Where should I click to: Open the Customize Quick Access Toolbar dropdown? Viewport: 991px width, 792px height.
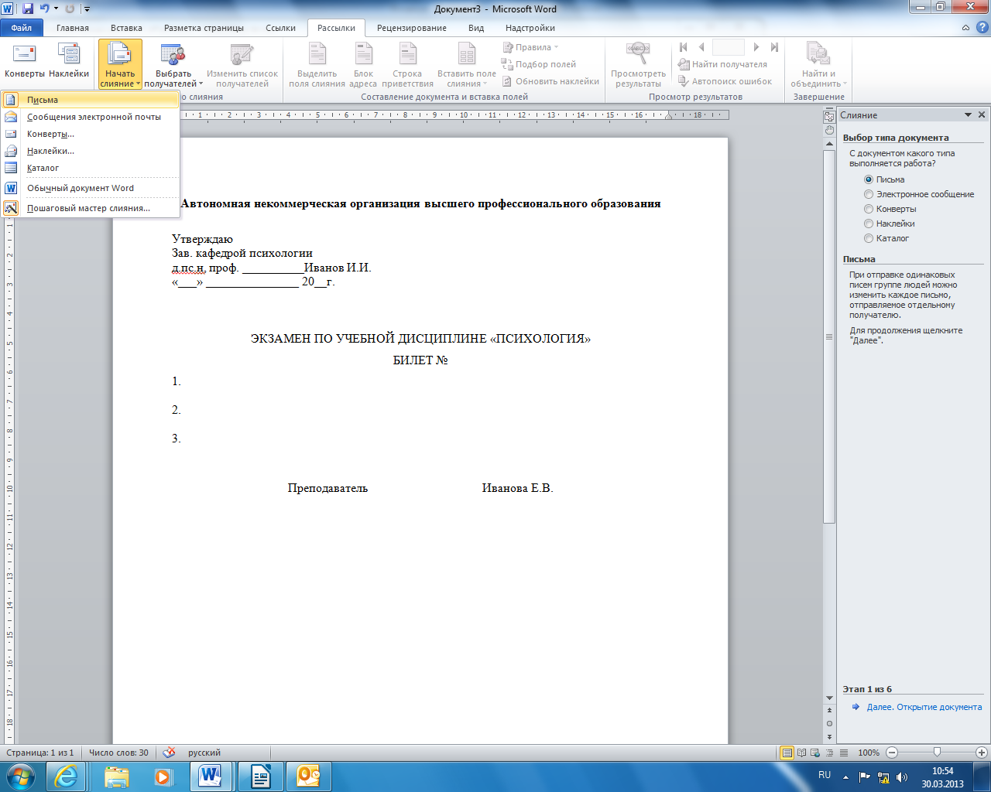[x=87, y=9]
